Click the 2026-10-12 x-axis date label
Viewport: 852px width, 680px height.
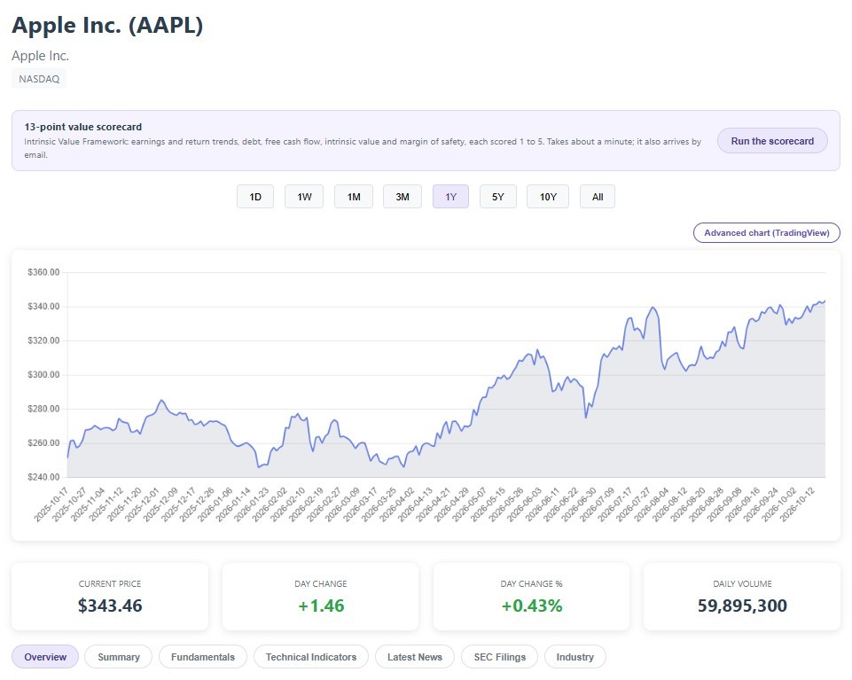797,505
